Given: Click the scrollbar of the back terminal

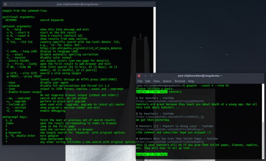Looking at the screenshot, I should pyautogui.click(x=154, y=40).
